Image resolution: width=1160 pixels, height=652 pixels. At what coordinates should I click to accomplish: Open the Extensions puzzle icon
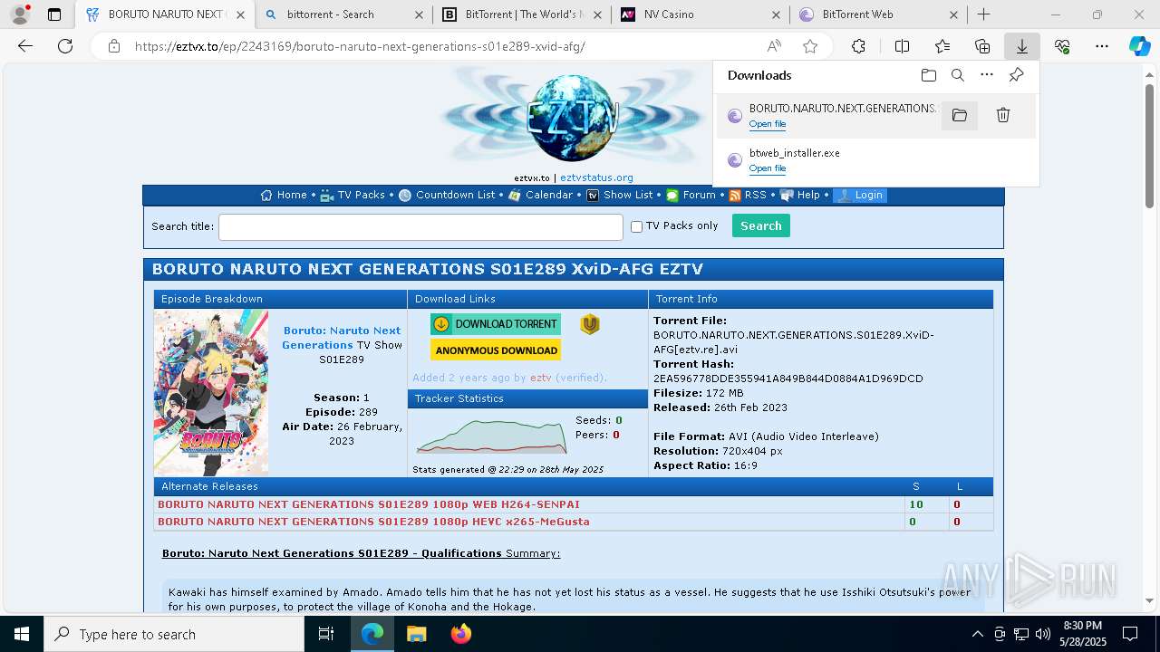click(858, 46)
